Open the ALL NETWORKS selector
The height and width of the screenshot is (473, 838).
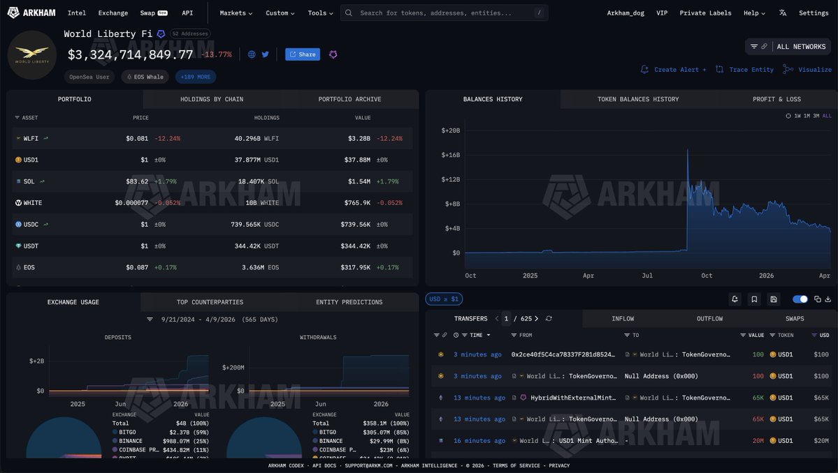[x=801, y=47]
